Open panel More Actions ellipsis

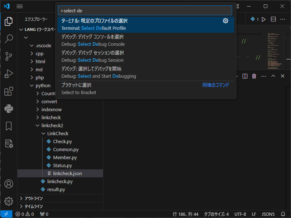tap(264, 76)
